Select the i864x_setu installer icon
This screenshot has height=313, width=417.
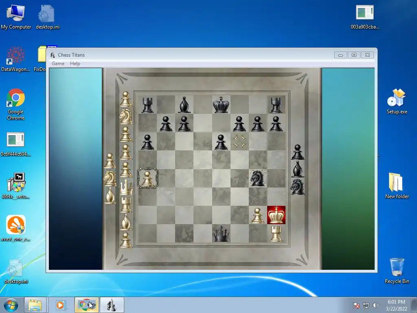point(16,186)
